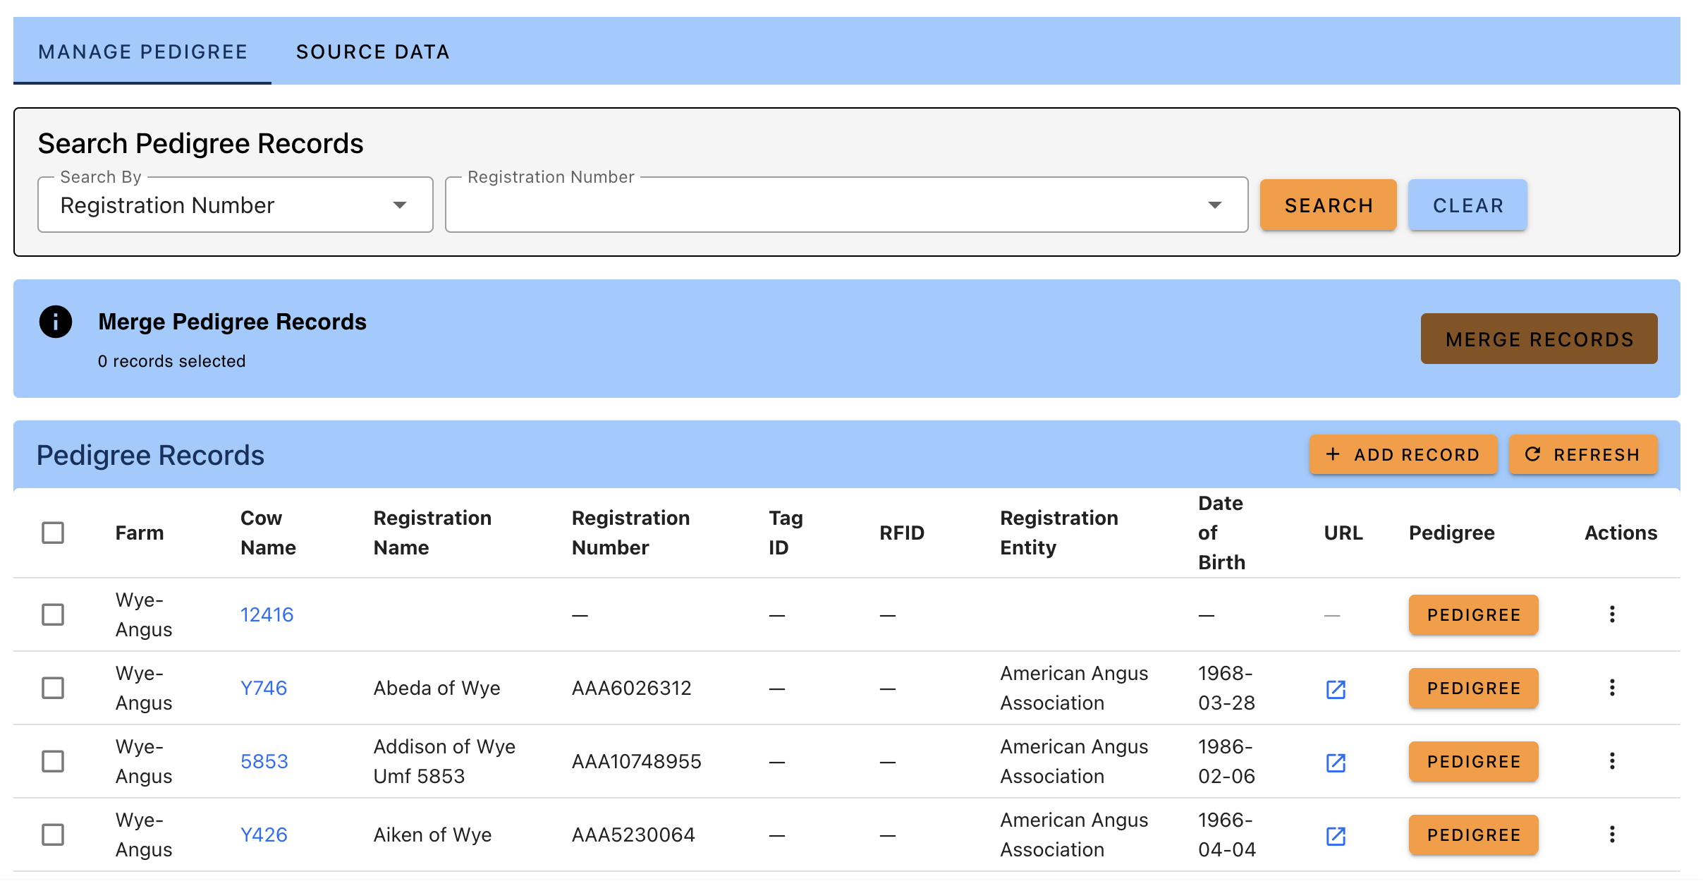Click the birth date 1966-04-04
The image size is (1703, 886).
[1227, 835]
